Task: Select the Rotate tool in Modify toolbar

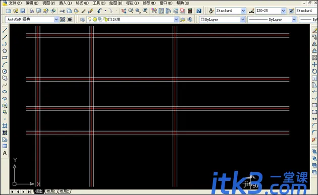Action: pyautogui.click(x=314, y=71)
